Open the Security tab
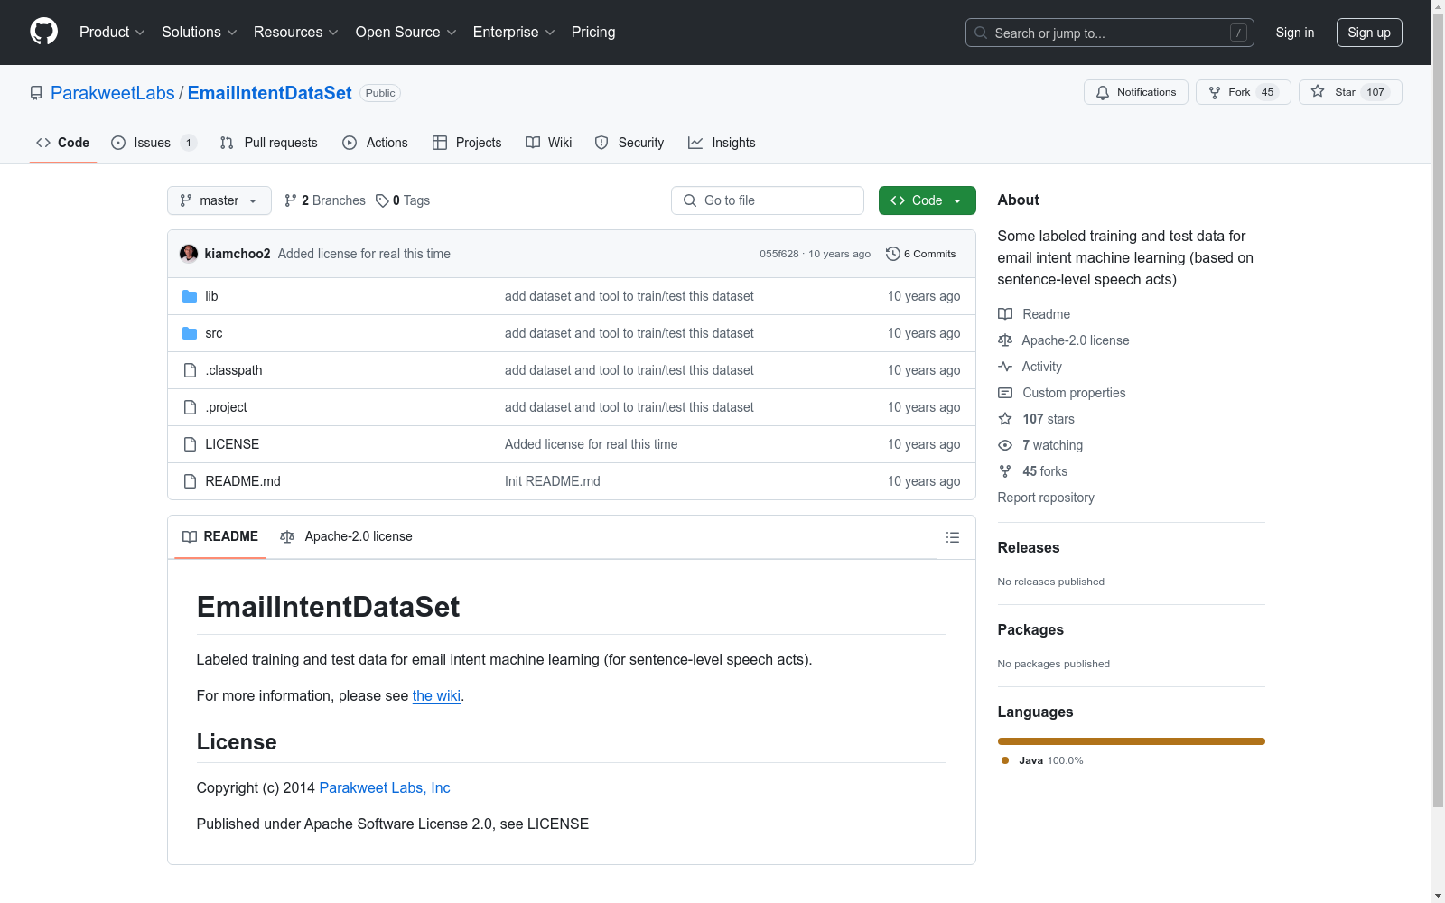Screen dimensions: 1445x903 pos(629,143)
